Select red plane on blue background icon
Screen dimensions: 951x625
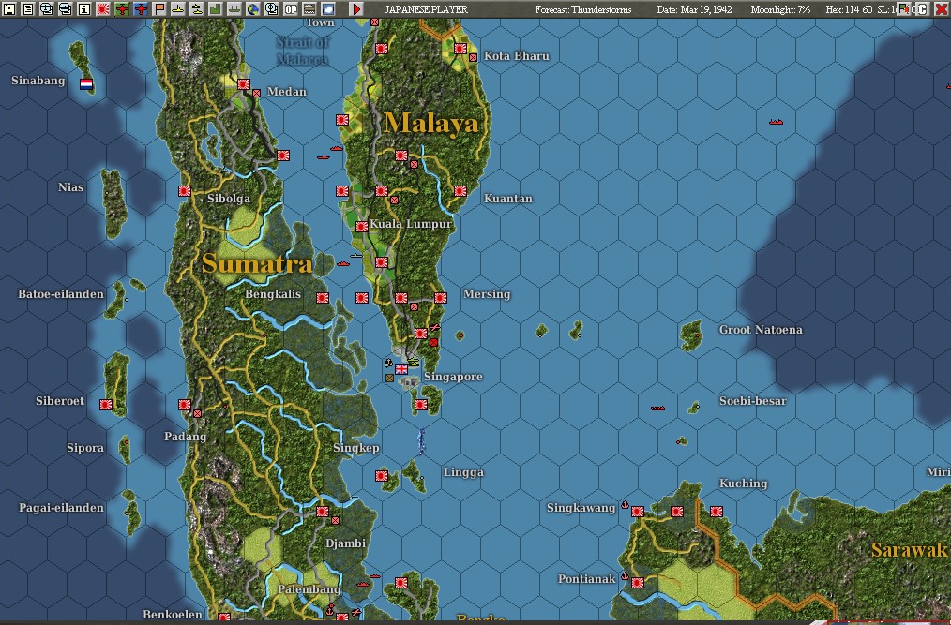[x=141, y=9]
